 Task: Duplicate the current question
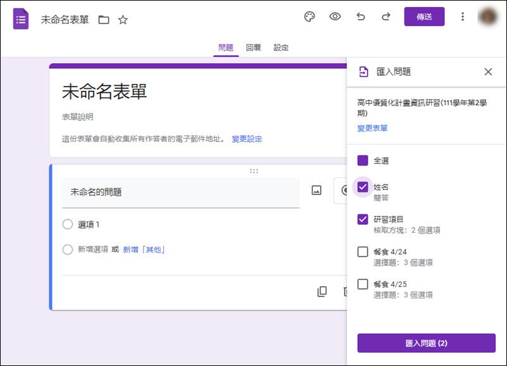322,292
